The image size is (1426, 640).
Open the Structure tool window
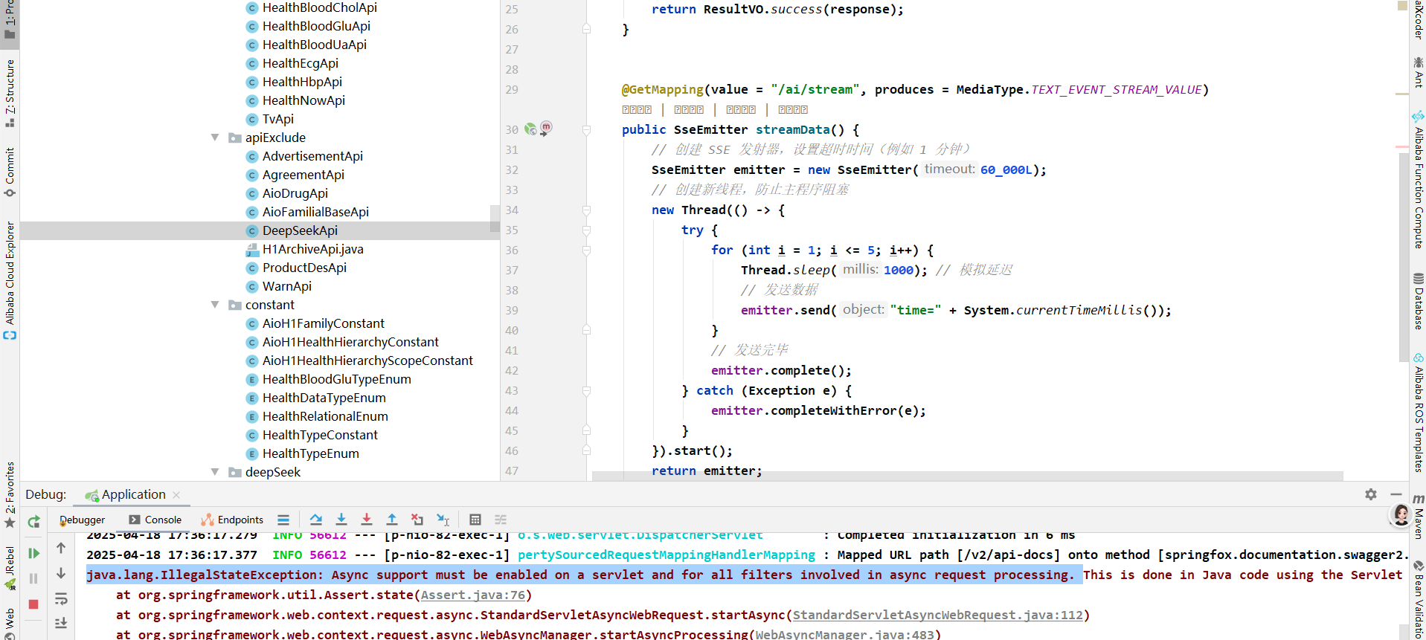[10, 93]
